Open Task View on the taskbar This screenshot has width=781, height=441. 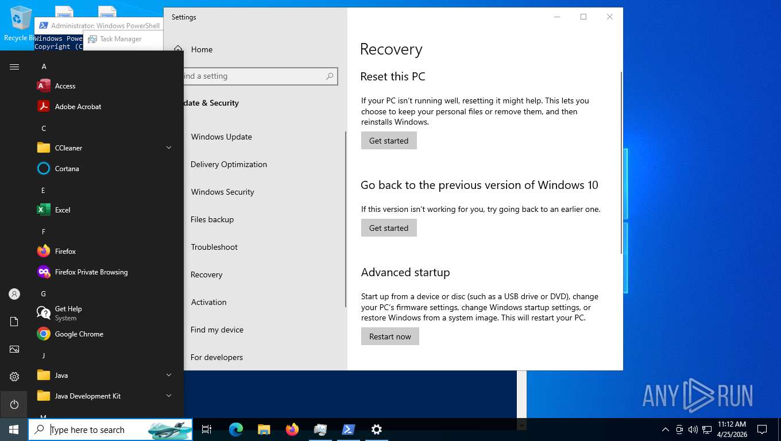coord(207,430)
